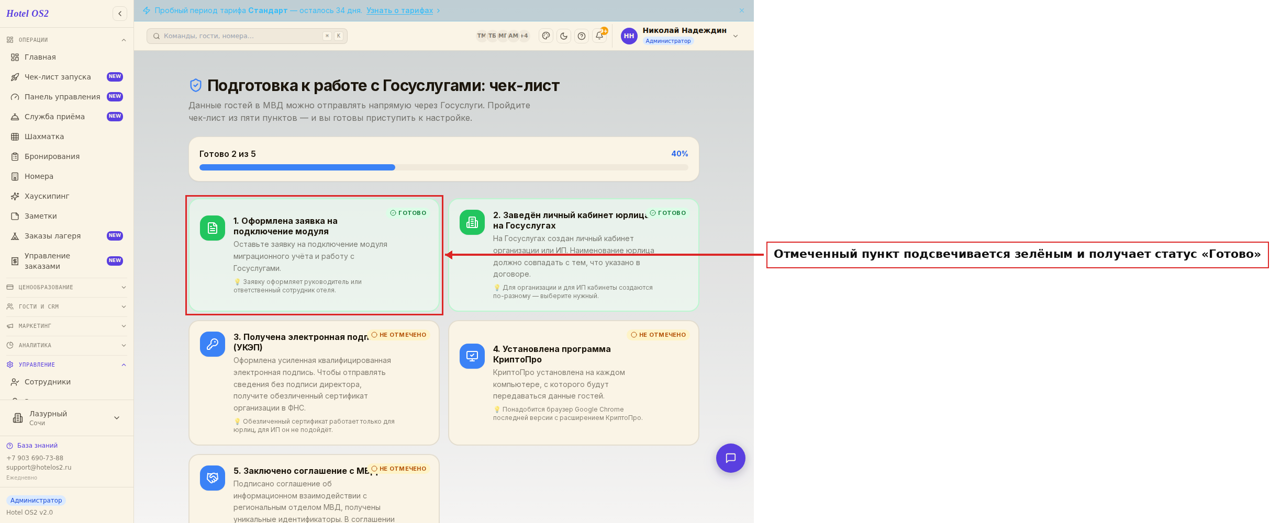This screenshot has height=523, width=1281.
Task: Open the user profile dropdown chevron
Action: pyautogui.click(x=736, y=36)
